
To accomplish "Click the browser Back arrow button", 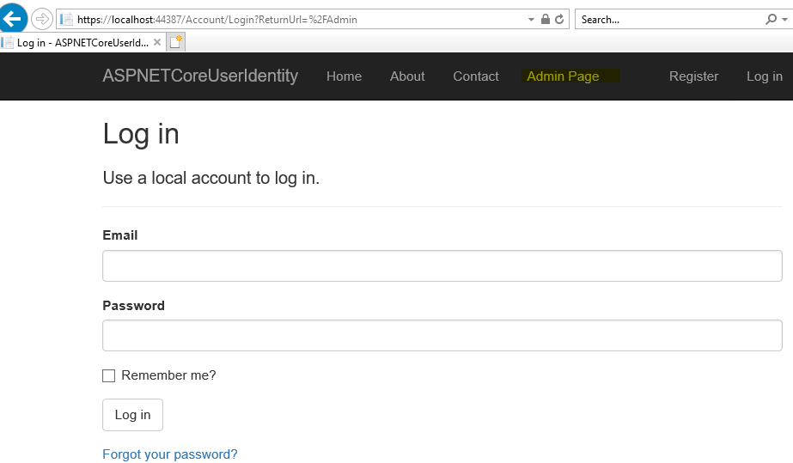I will coord(13,19).
